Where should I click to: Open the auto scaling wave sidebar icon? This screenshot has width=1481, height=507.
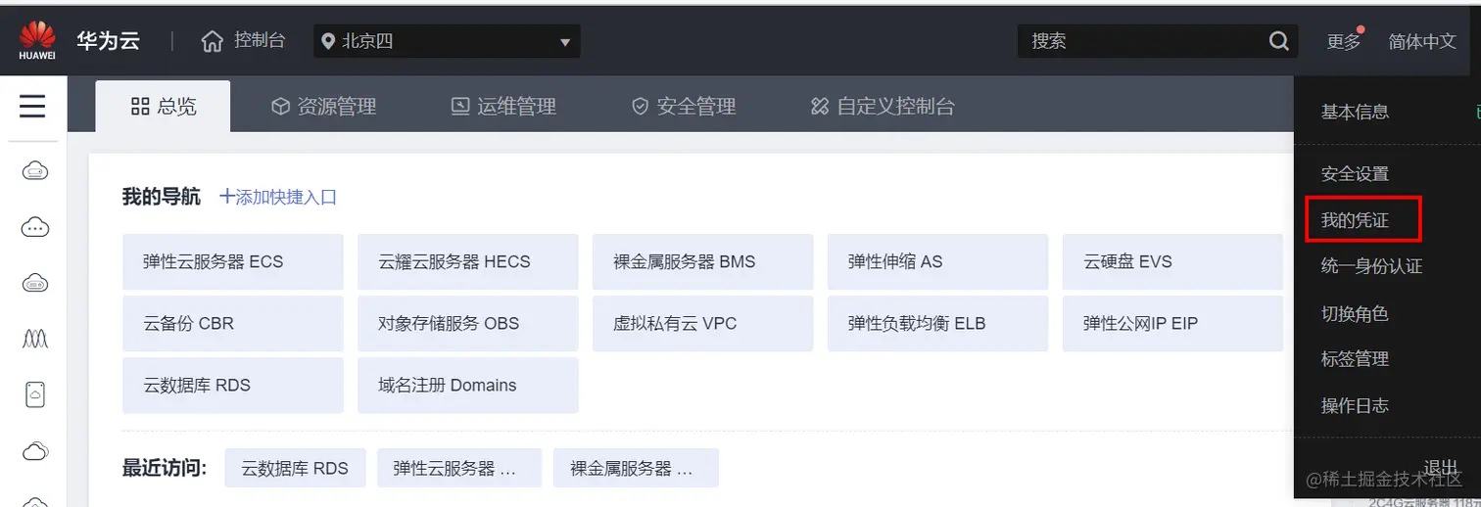35,339
